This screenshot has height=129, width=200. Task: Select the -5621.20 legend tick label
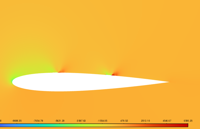tap(60, 121)
